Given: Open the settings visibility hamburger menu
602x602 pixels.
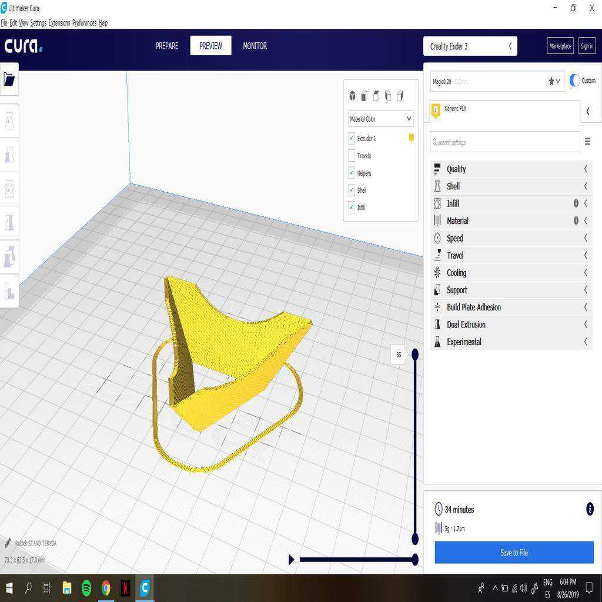Looking at the screenshot, I should [x=587, y=141].
